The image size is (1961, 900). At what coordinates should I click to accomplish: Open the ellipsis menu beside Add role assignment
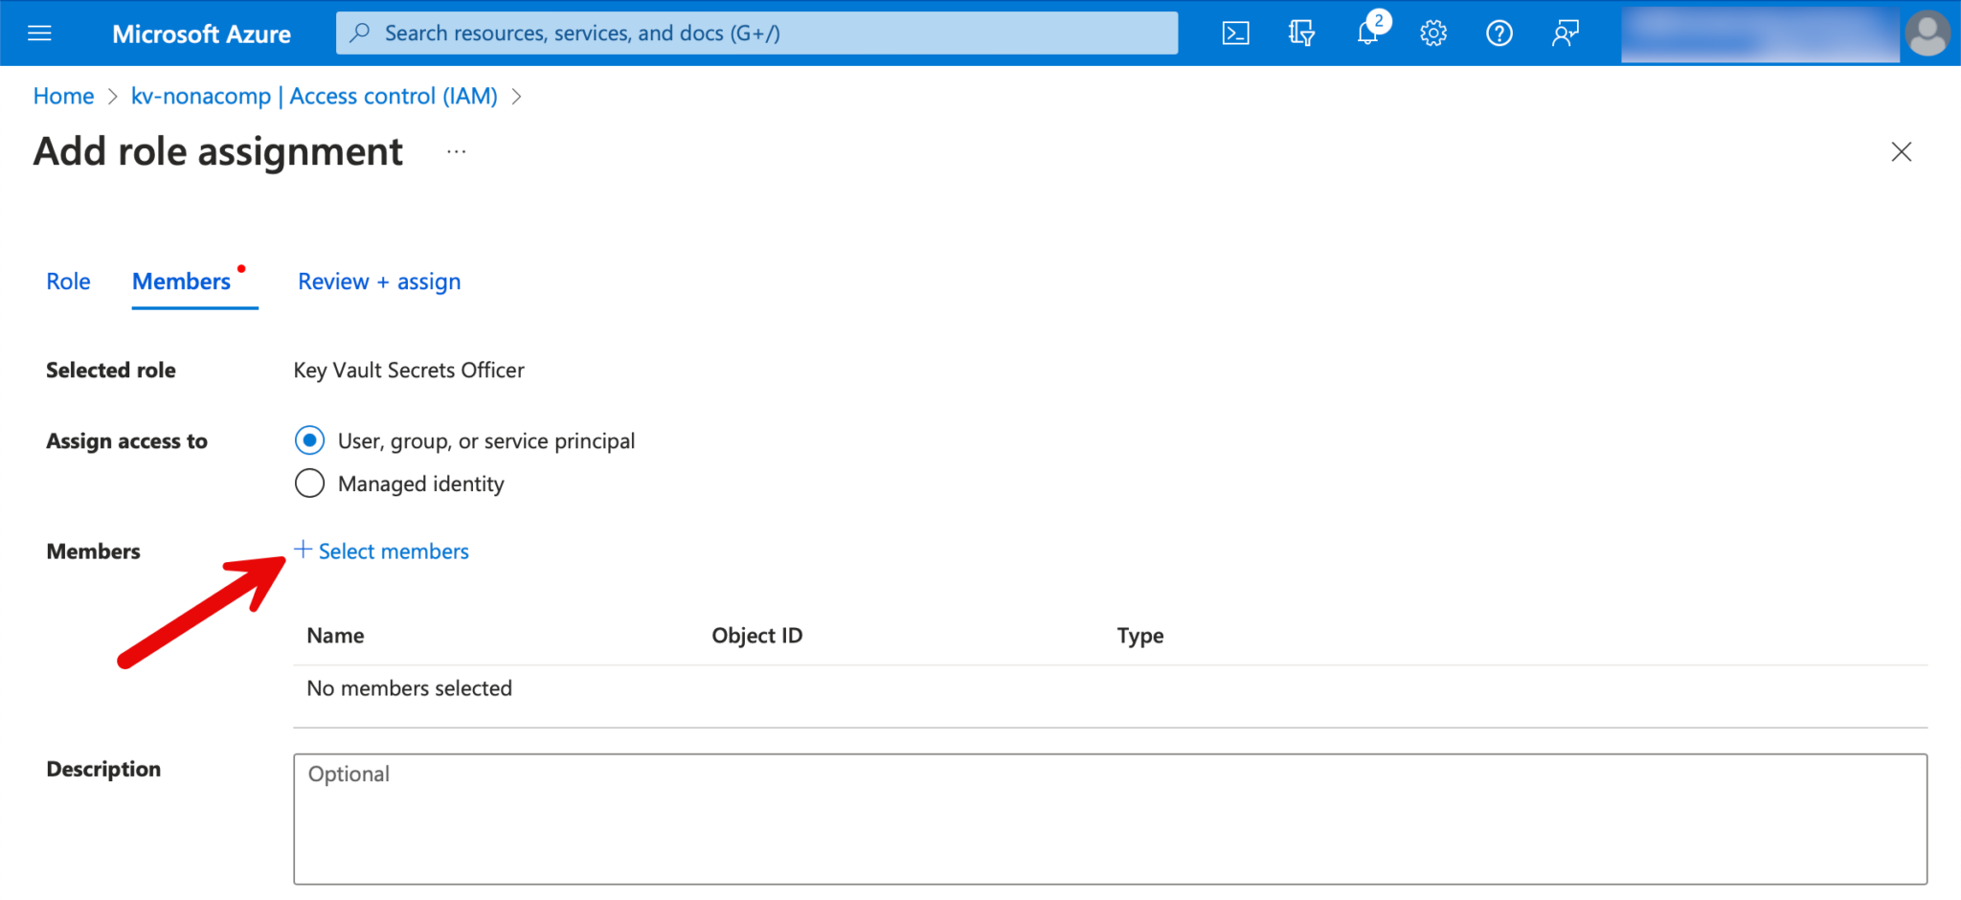456,152
